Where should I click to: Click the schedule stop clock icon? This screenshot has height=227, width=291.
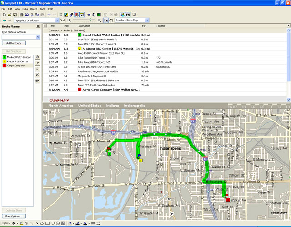click(x=37, y=57)
